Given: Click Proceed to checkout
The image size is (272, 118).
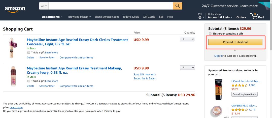Looking at the screenshot, I should 235,42.
